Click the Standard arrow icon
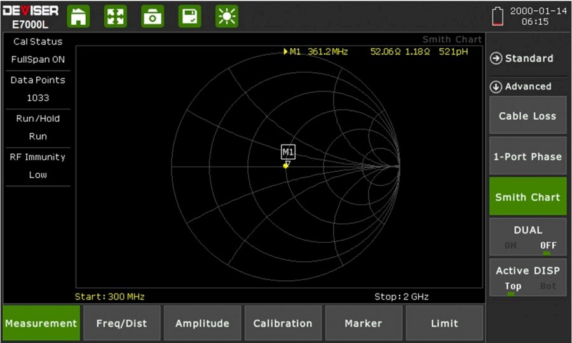 (496, 58)
